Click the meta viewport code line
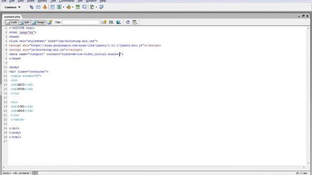The image size is (312, 175). [x=66, y=54]
